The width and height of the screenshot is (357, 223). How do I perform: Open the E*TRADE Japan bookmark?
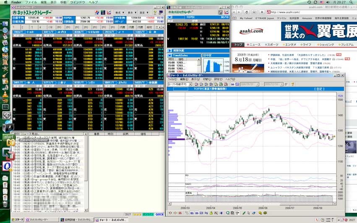point(265,18)
